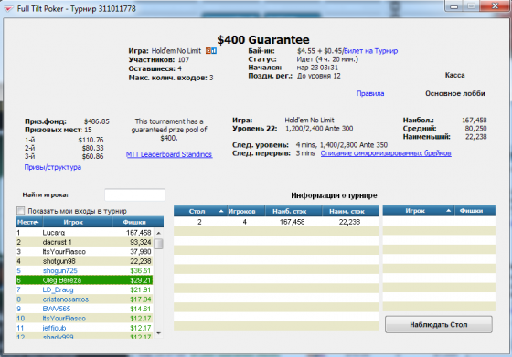Screen dimensions: 512x357
Task: Minimize the Full Tilt Poker window
Action: [x=453, y=6]
